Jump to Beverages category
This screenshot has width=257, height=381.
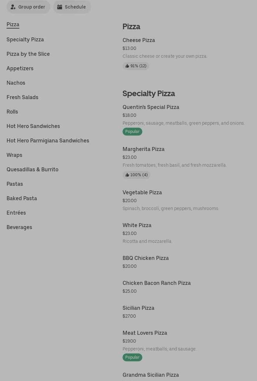pyautogui.click(x=19, y=227)
